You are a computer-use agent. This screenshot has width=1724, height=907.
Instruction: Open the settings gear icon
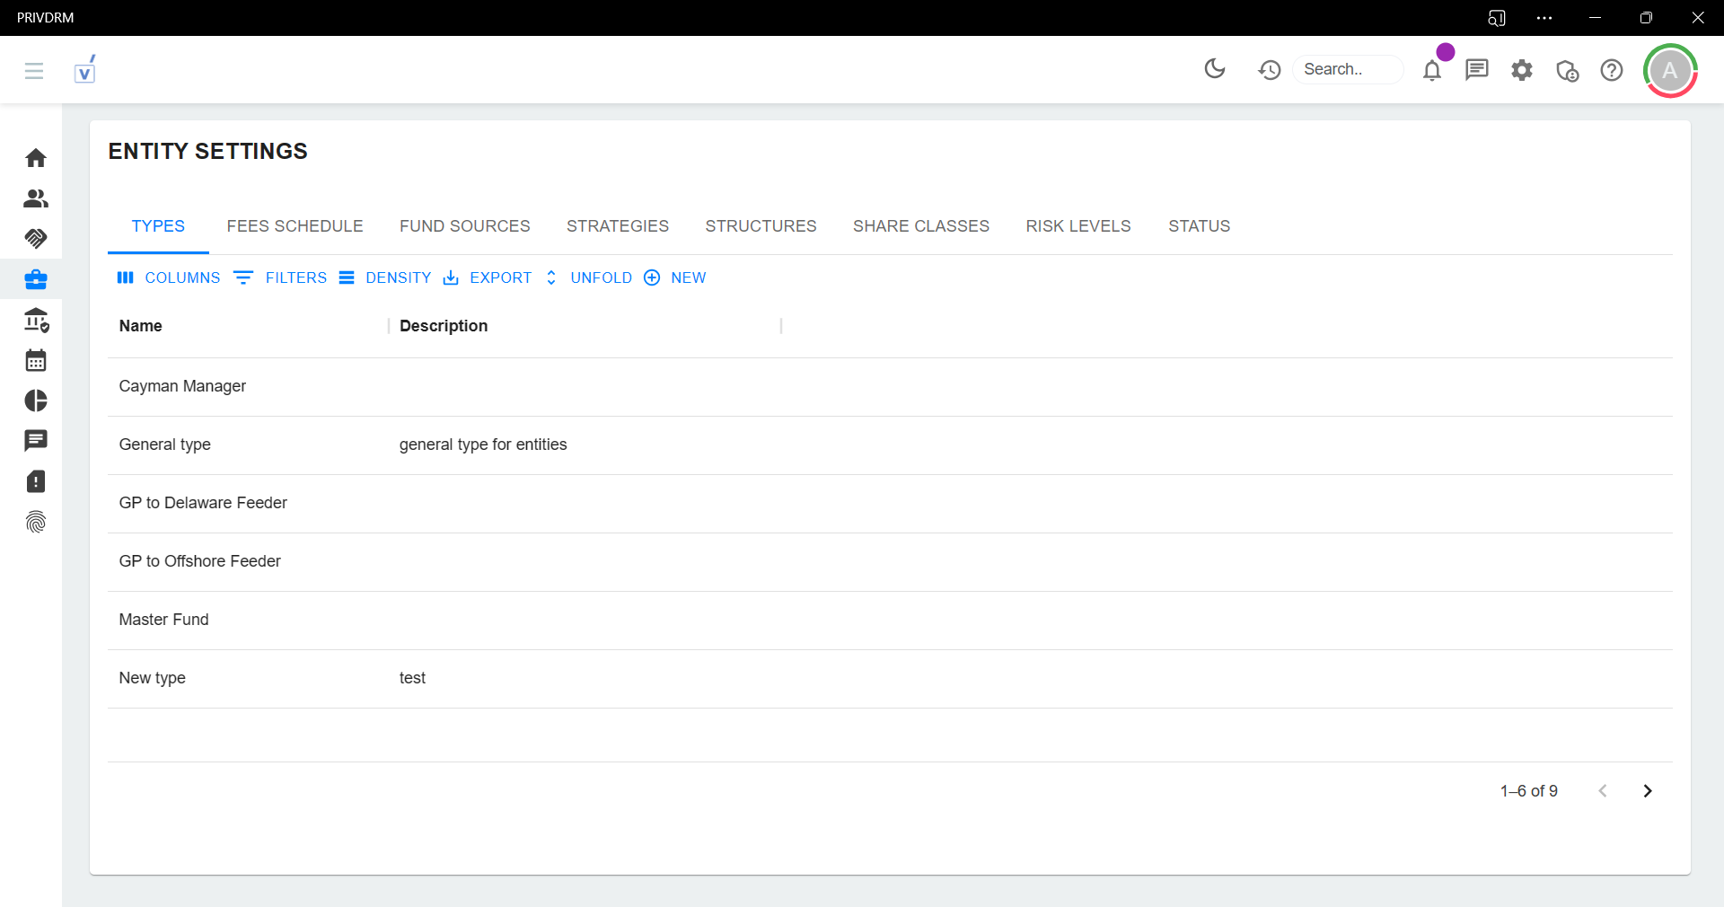(x=1522, y=70)
